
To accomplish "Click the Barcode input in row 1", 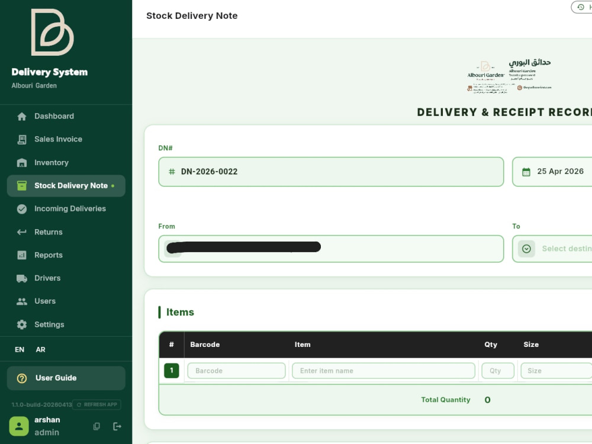I will click(x=236, y=371).
